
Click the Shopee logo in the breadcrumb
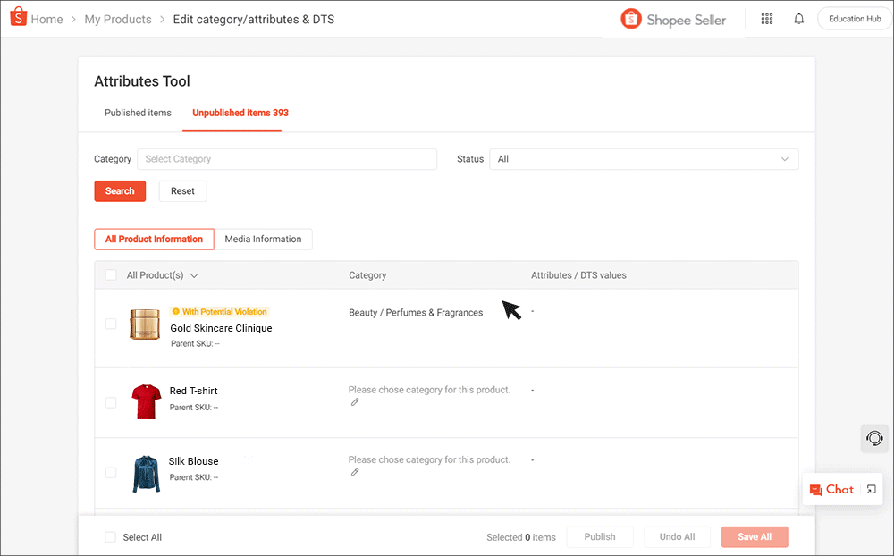pos(18,17)
